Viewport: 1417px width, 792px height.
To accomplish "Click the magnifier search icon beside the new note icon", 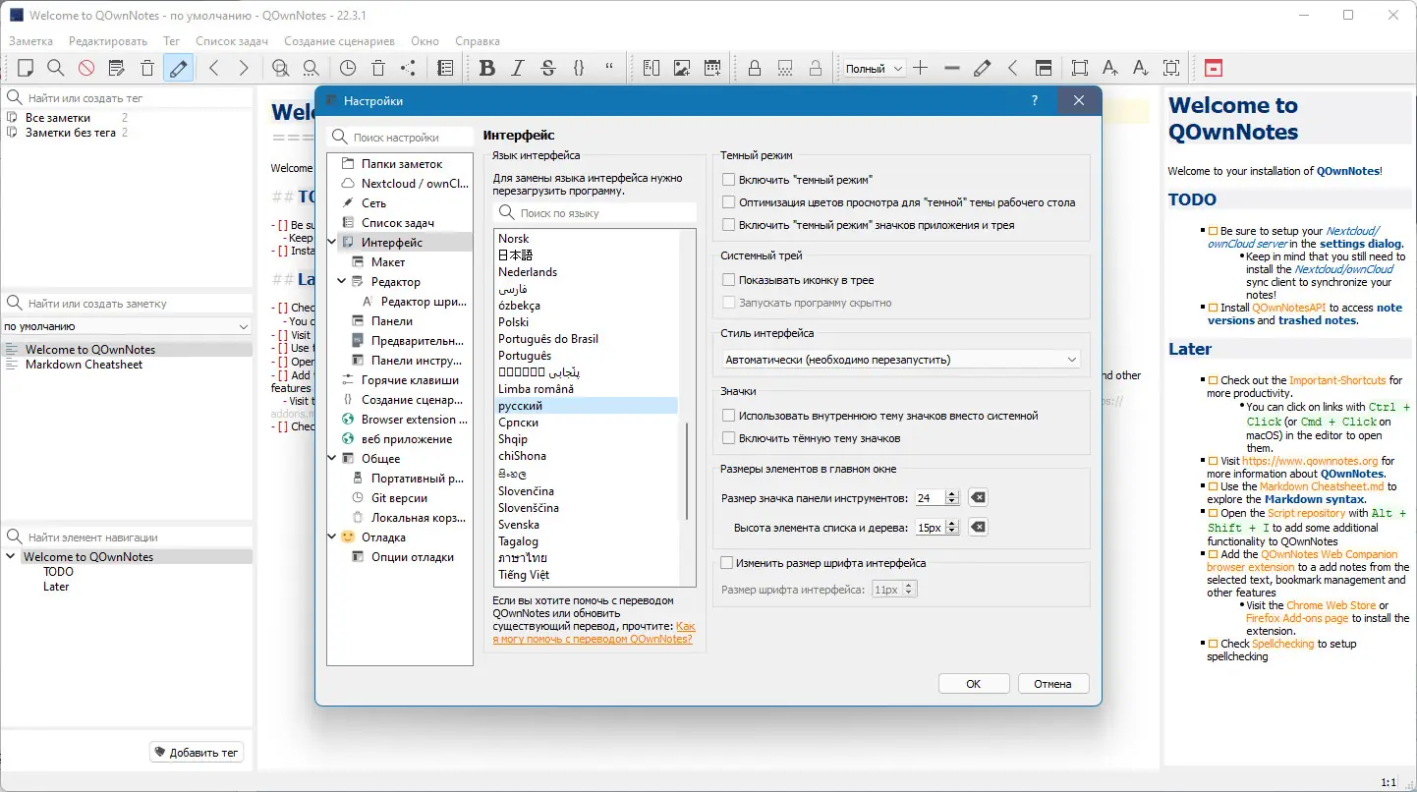I will tap(56, 68).
